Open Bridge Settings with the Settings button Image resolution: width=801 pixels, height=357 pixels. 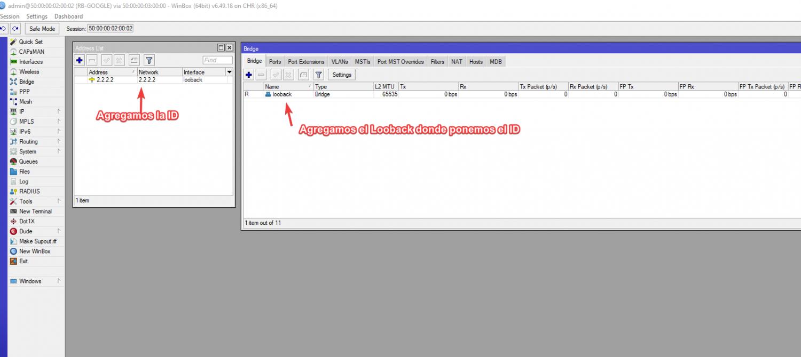341,75
